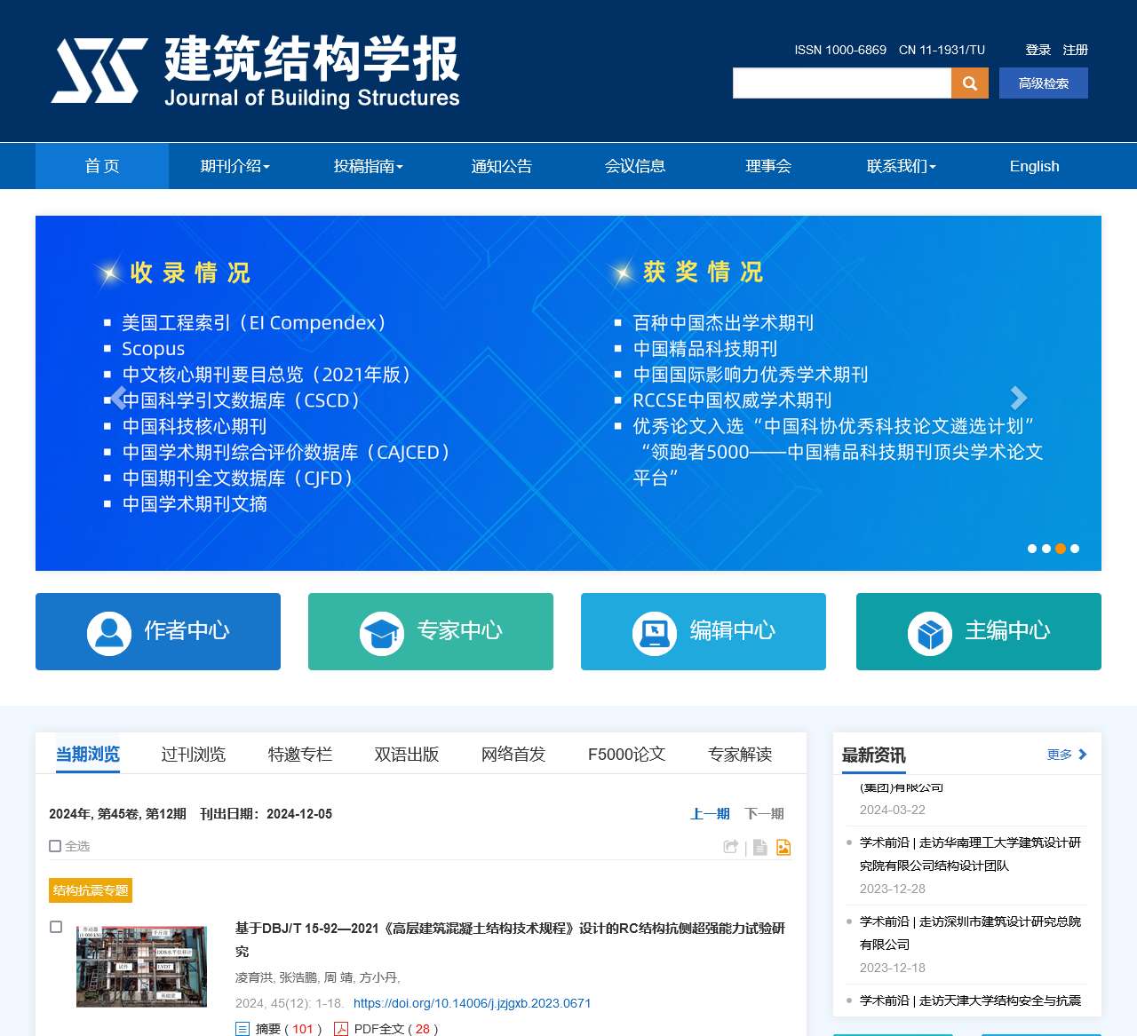Switch to the 双语出版 tab
This screenshot has width=1137, height=1036.
407,755
